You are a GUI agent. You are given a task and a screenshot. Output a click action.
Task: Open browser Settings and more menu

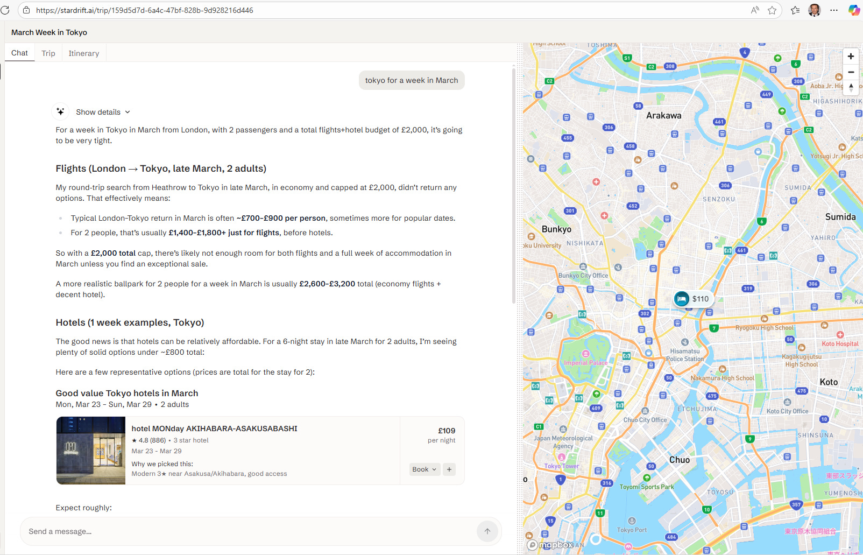tap(834, 10)
